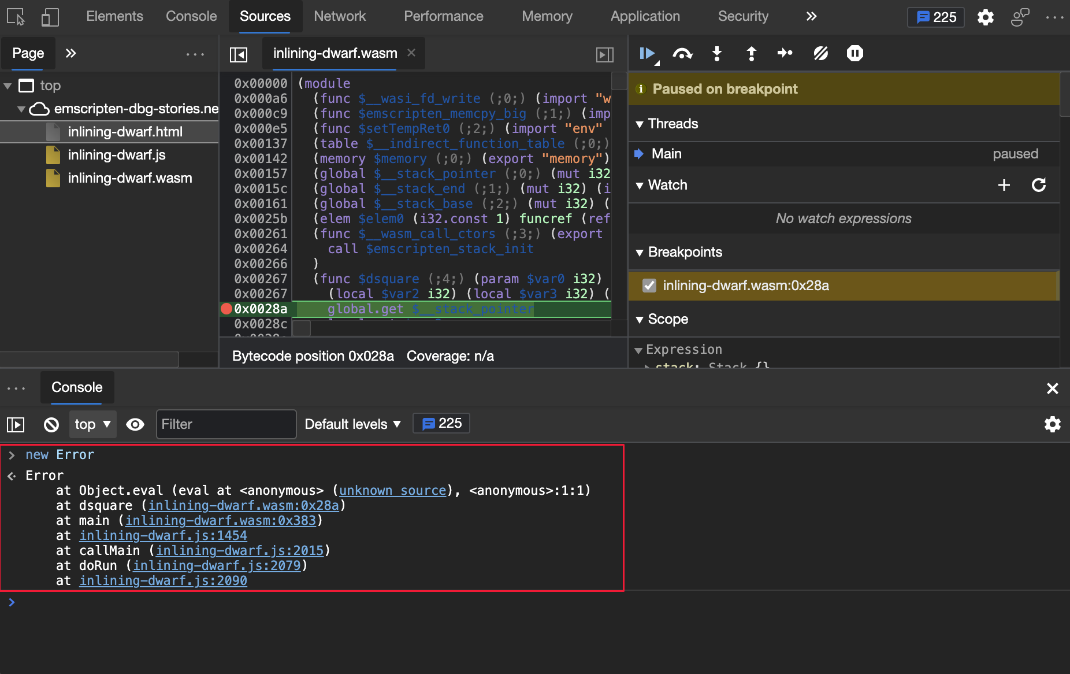1070x674 pixels.
Task: Deactivate all breakpoints via the toolbar icon
Action: (821, 53)
